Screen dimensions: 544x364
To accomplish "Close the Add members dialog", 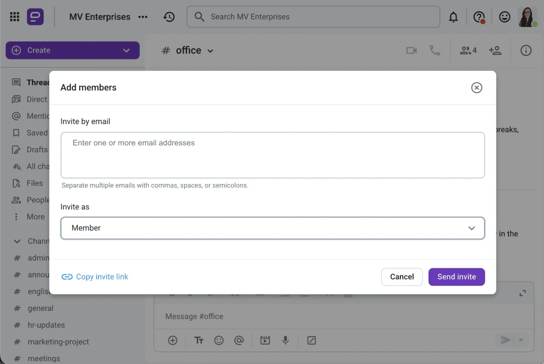I will coord(476,88).
